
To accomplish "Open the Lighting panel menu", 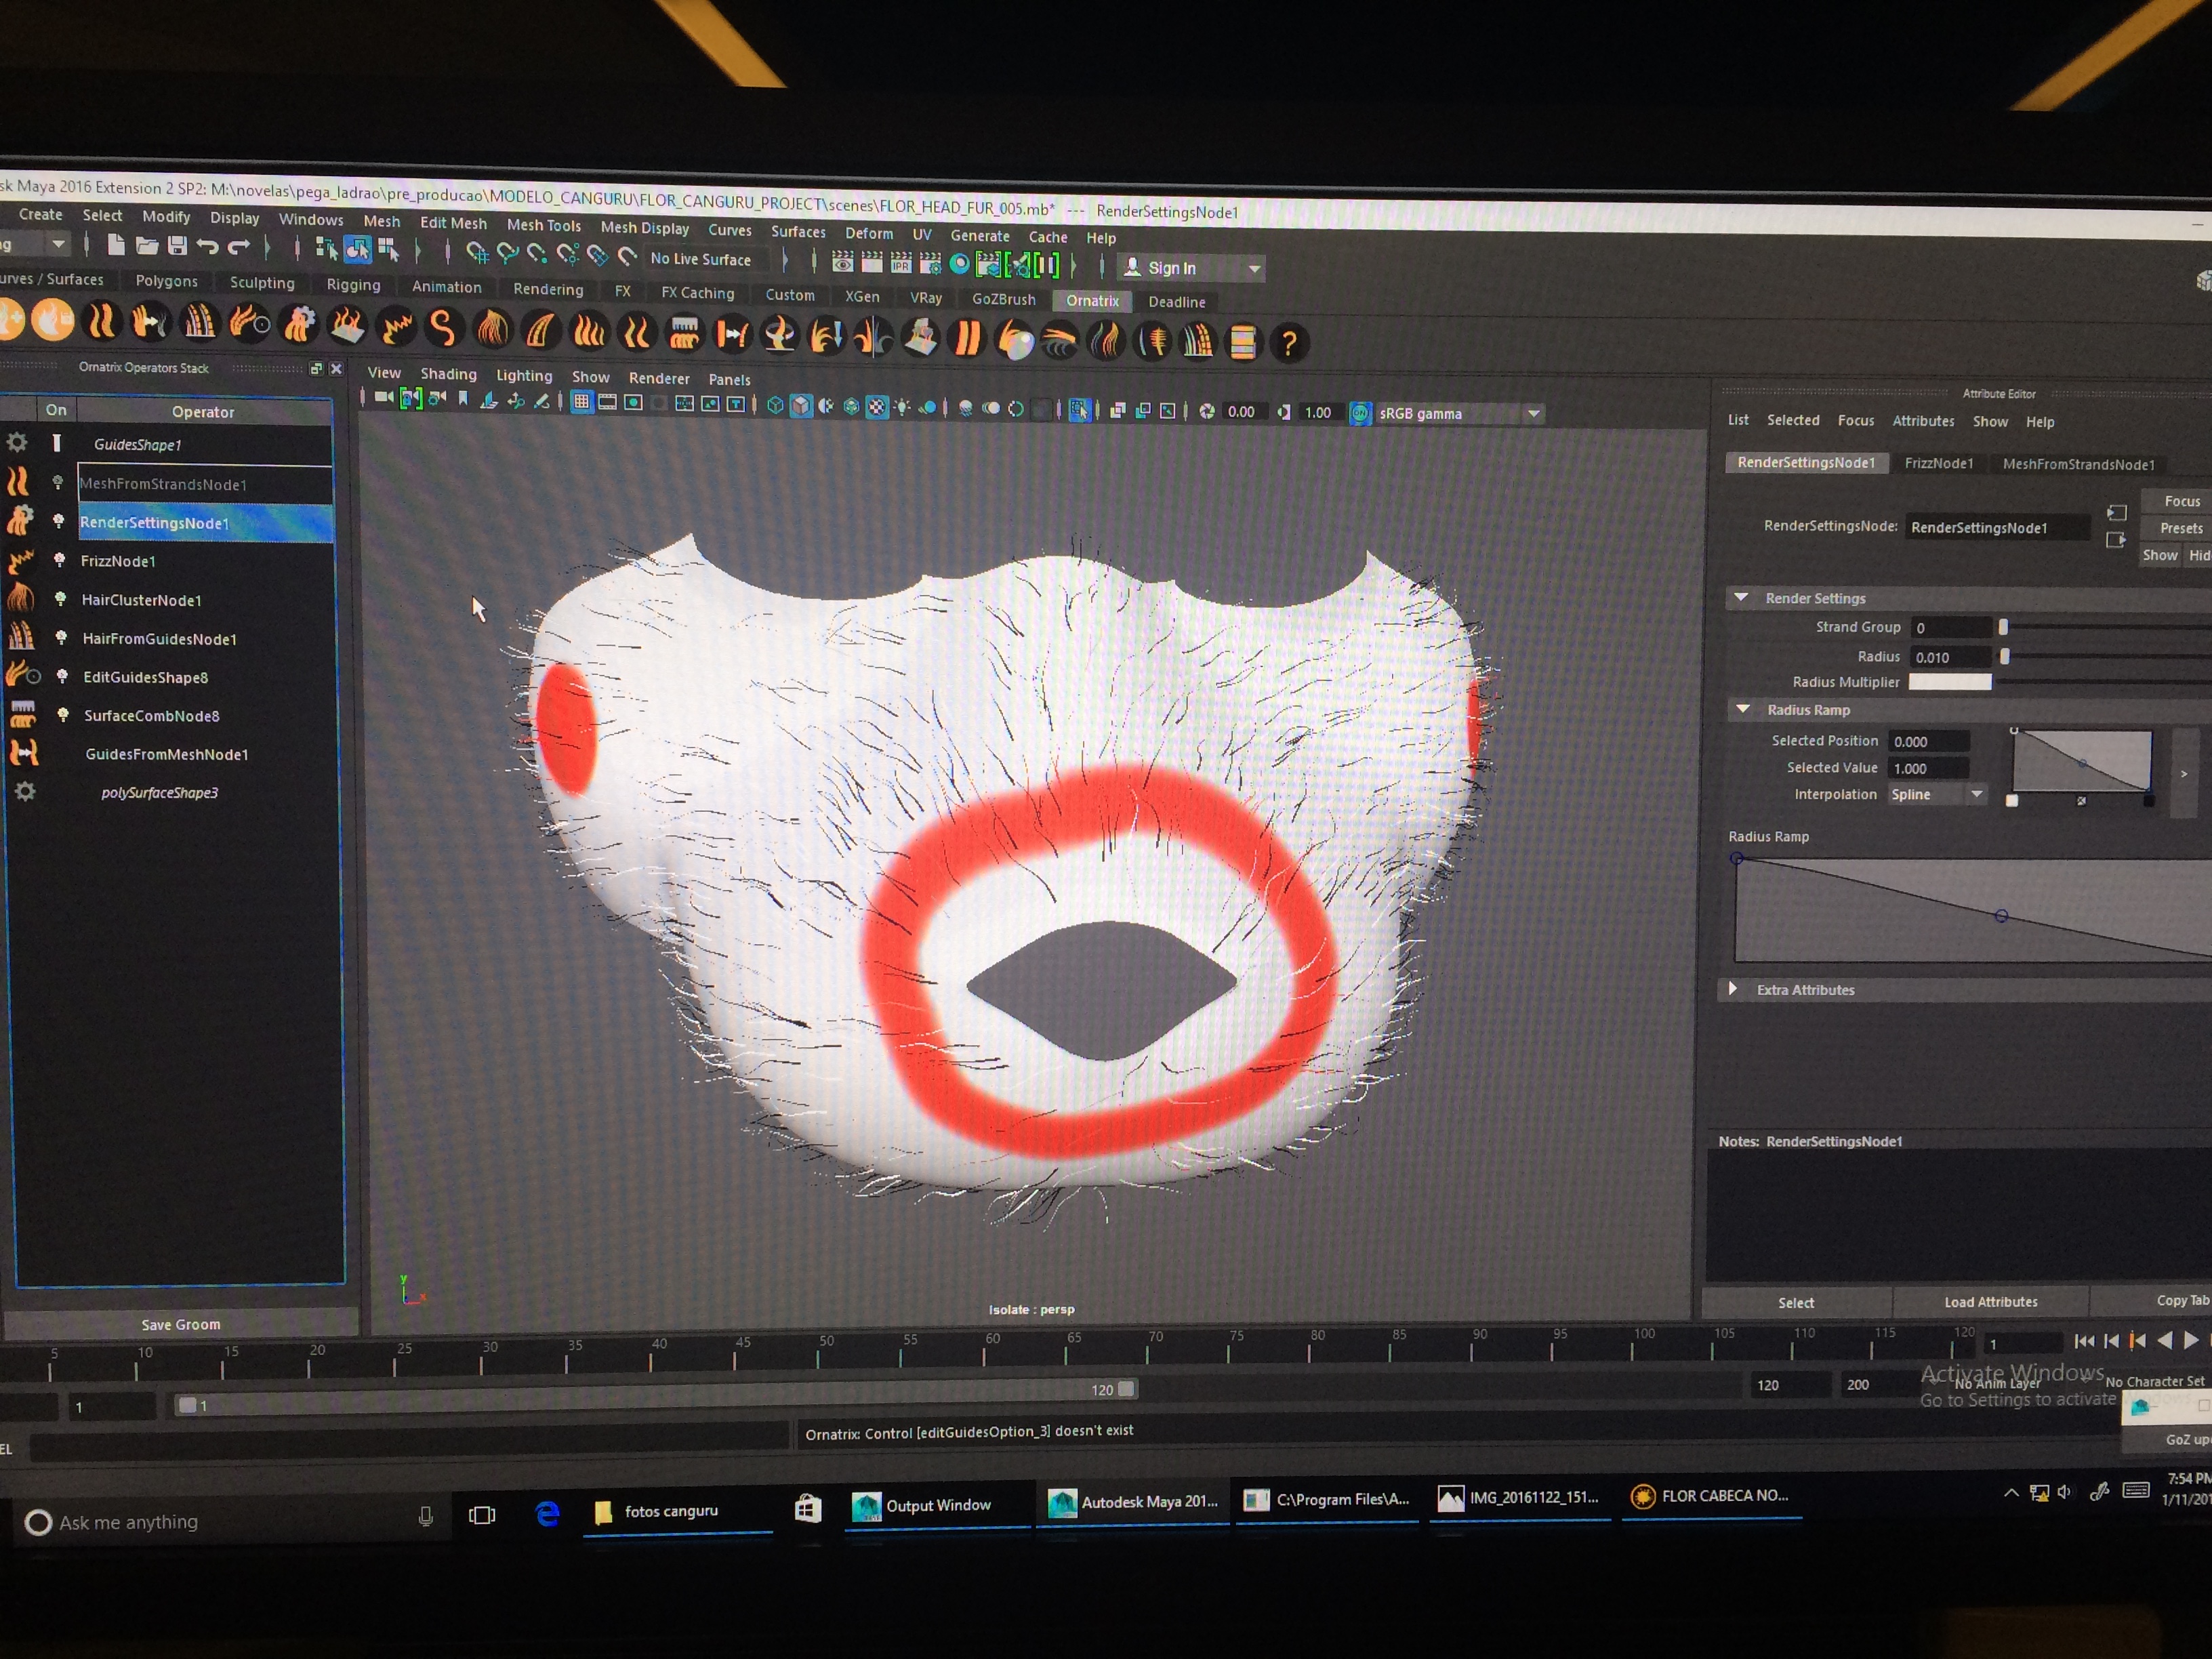I will pyautogui.click(x=524, y=376).
